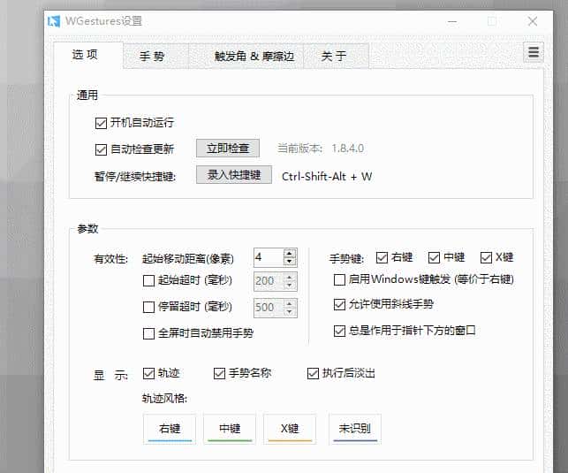Switch to the 选项 tab

click(88, 55)
